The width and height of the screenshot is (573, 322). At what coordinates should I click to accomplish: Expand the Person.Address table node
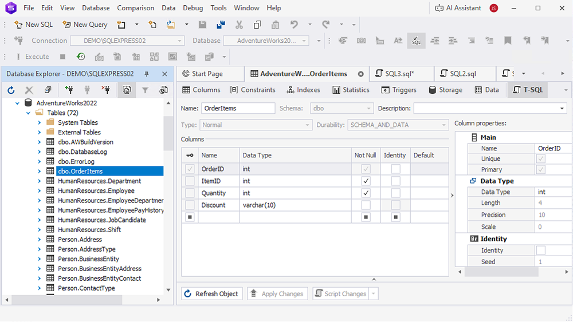[40, 240]
